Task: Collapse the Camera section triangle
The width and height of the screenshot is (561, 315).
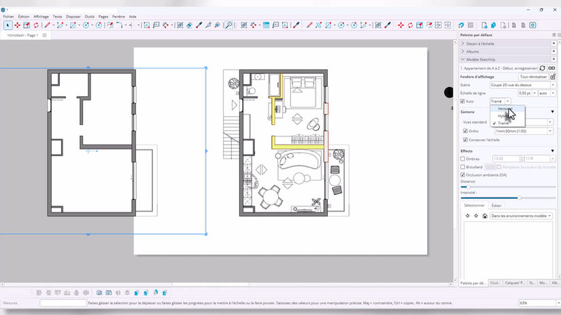Action: coord(552,112)
